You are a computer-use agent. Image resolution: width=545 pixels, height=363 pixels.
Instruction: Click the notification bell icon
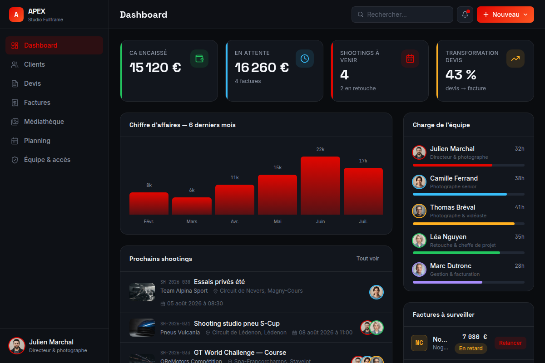click(465, 15)
